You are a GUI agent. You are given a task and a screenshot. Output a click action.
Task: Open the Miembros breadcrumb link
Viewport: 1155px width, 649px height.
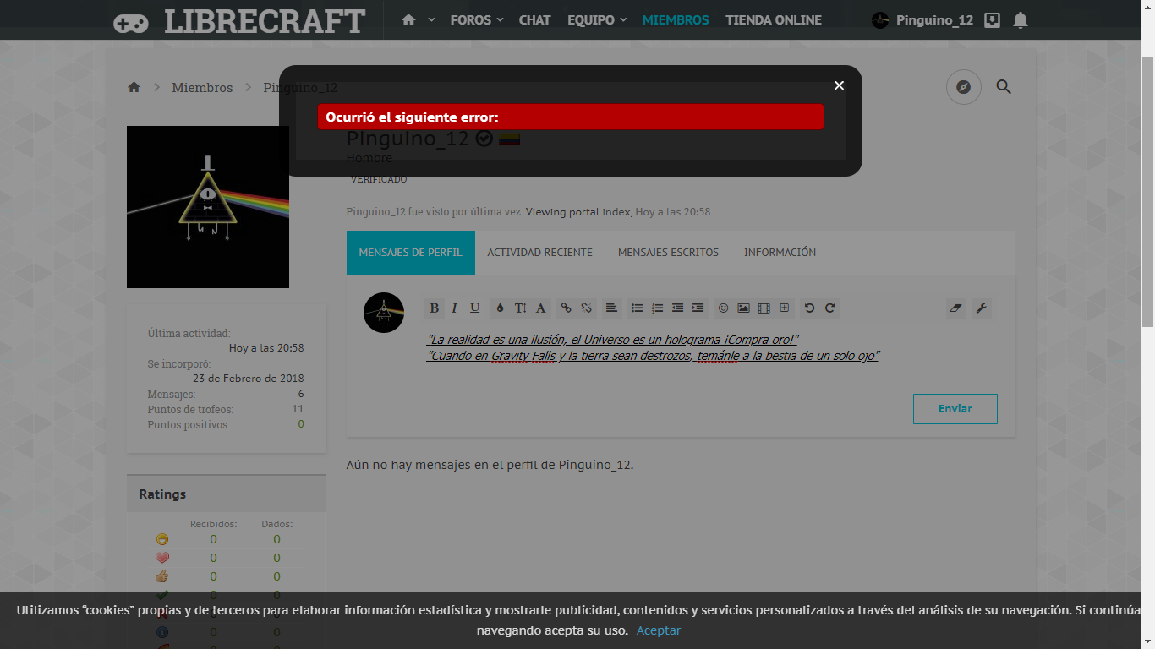(x=202, y=88)
